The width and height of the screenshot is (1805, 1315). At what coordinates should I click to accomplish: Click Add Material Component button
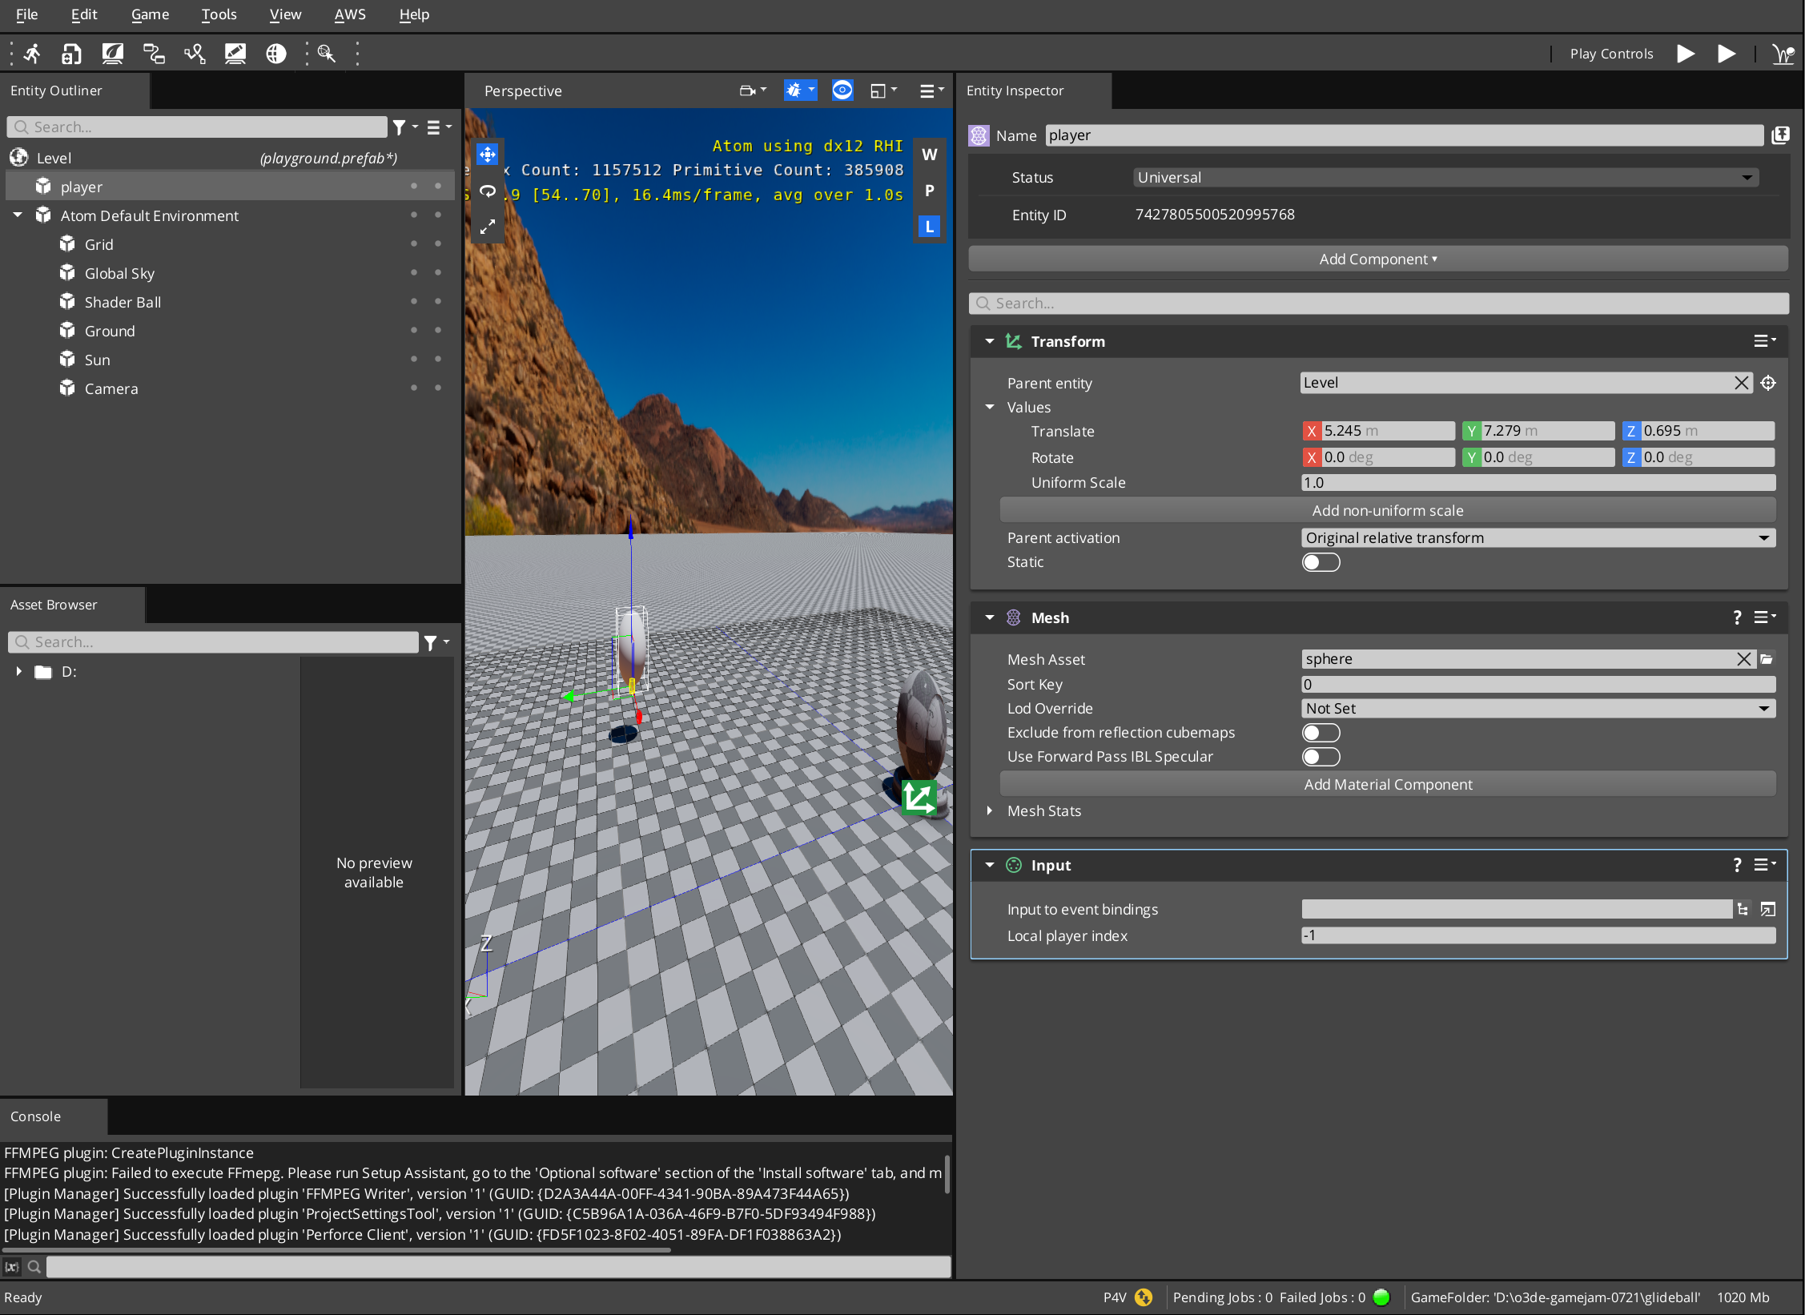pos(1387,785)
